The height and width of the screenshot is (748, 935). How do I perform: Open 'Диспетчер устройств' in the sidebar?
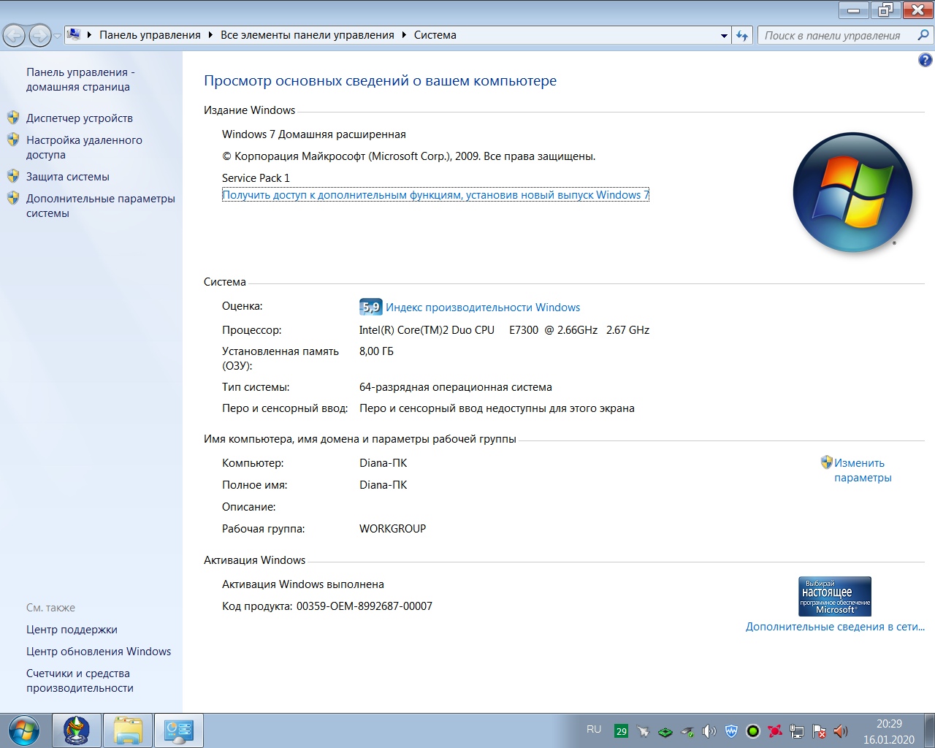(80, 118)
